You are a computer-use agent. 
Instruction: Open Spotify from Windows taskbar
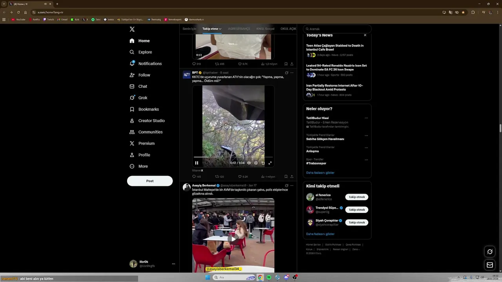pos(269,277)
